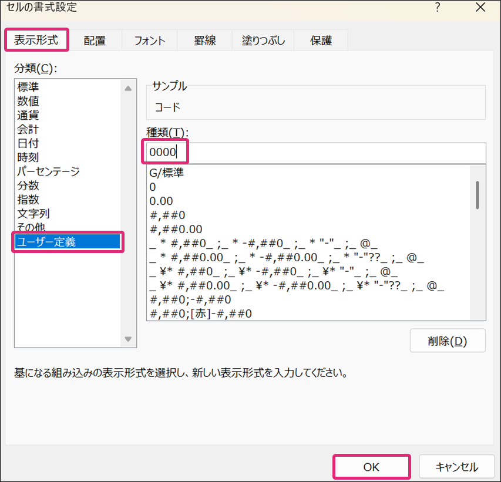Click the 種類 input field containing 0000
This screenshot has height=482, width=501.
pos(316,153)
